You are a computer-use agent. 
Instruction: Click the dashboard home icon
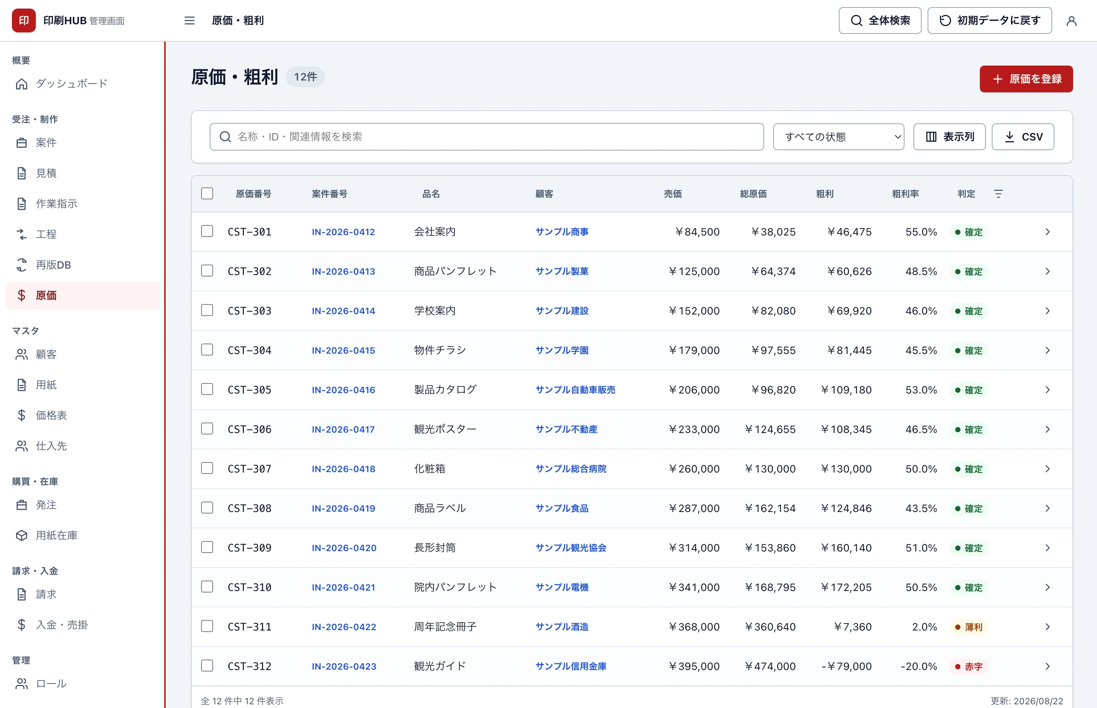(22, 84)
